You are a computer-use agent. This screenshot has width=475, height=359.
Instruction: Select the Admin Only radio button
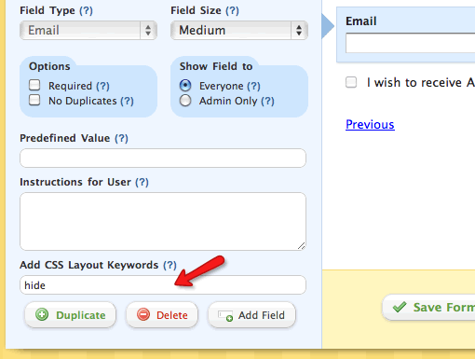click(x=185, y=101)
